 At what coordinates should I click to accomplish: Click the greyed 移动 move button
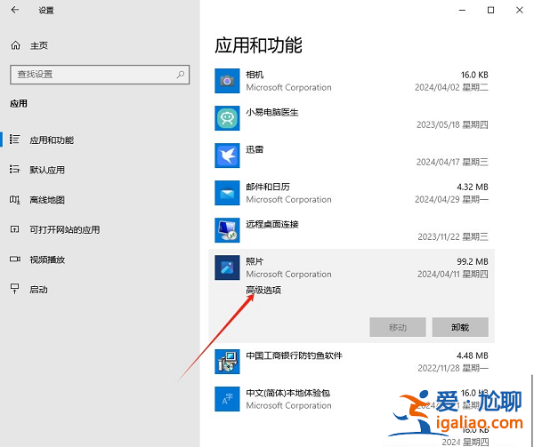click(398, 327)
